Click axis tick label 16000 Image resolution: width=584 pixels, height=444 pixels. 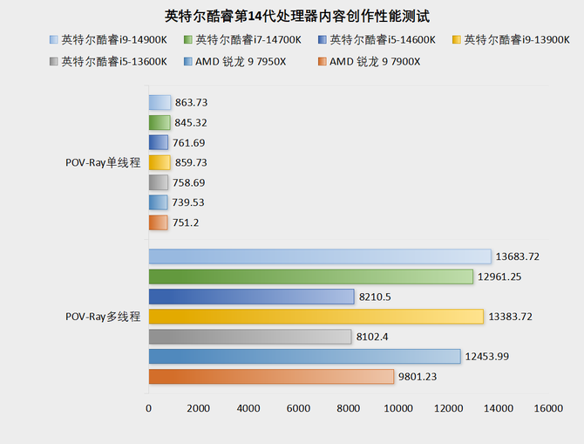tap(548, 408)
